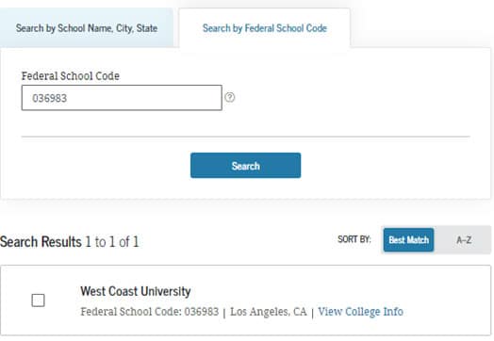Open the View College Info link

click(x=360, y=312)
